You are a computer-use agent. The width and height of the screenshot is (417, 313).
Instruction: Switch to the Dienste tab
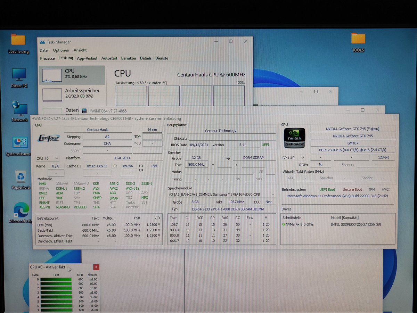point(162,58)
